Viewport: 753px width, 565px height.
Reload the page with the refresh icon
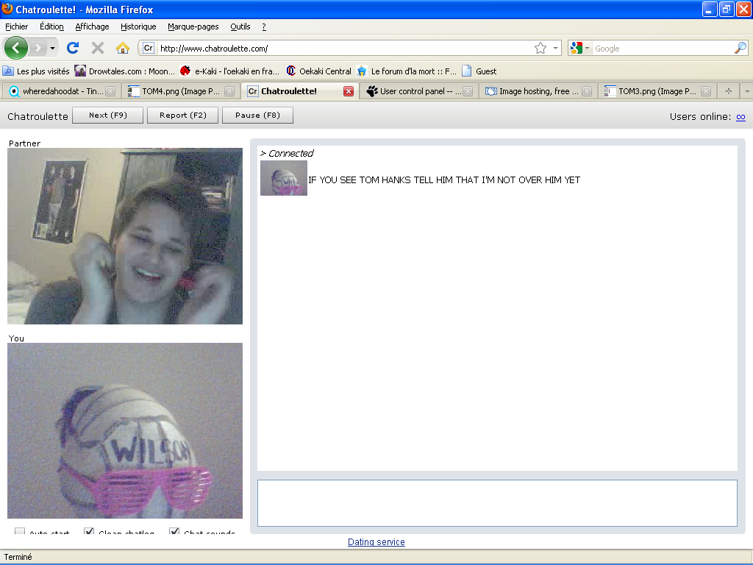tap(72, 49)
